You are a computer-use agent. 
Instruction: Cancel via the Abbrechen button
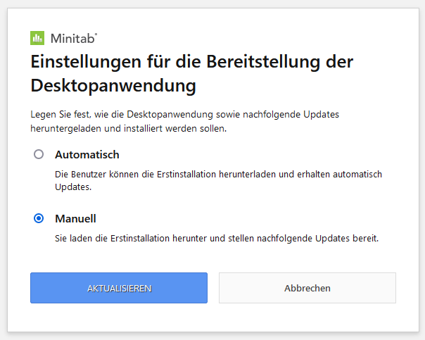(x=307, y=288)
